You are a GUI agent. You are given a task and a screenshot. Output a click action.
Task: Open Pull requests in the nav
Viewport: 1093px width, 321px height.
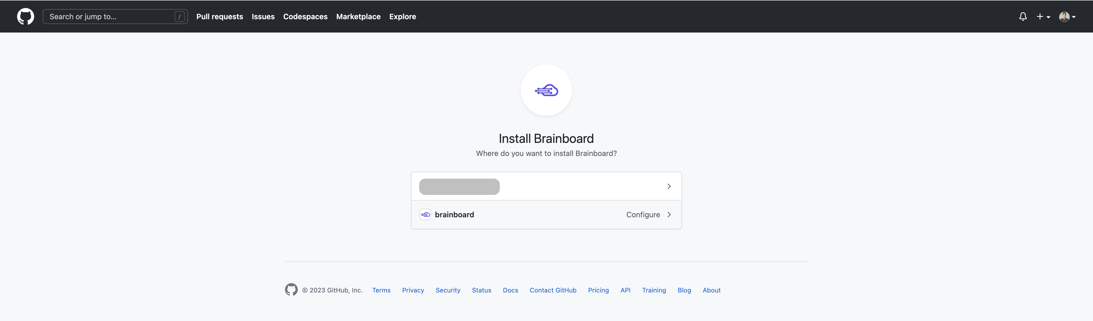point(219,17)
